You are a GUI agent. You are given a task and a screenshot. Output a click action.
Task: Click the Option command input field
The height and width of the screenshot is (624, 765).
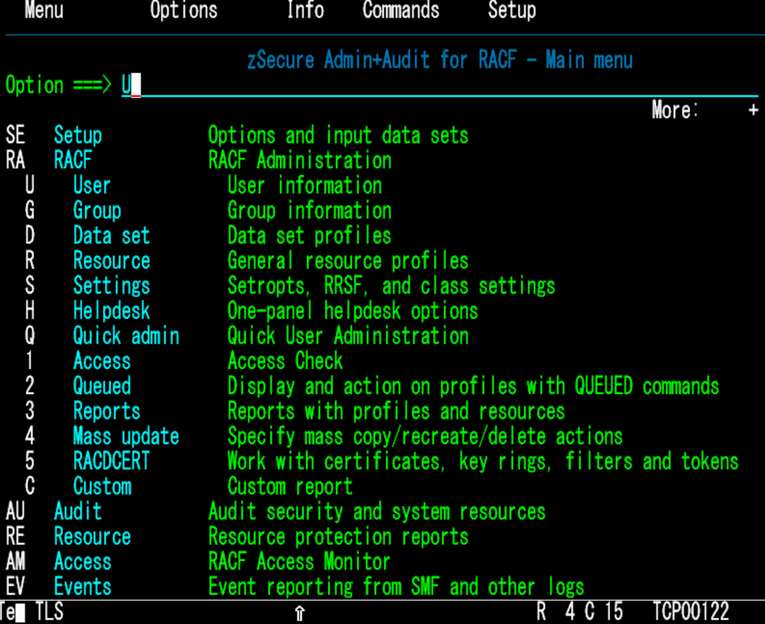click(440, 85)
